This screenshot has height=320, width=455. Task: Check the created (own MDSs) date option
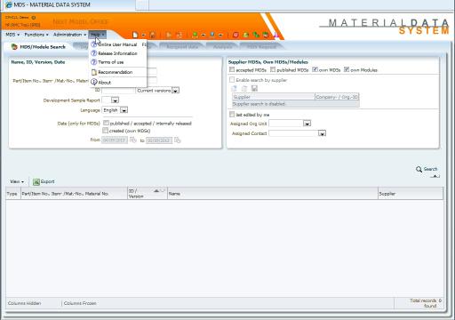click(x=105, y=131)
